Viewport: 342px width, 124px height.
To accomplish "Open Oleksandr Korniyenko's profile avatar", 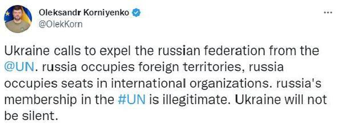I will point(18,19).
